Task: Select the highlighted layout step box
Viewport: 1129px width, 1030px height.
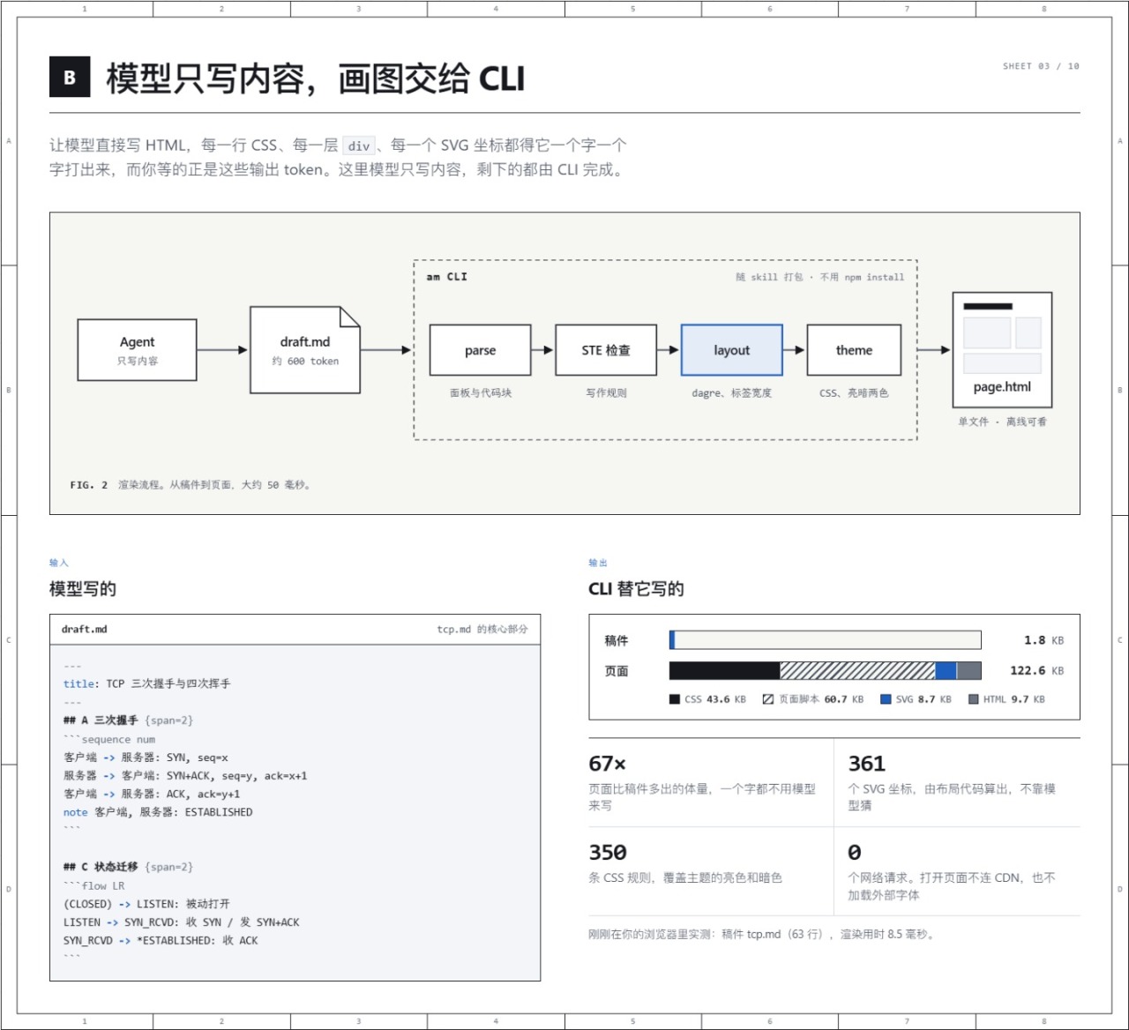Action: (732, 350)
